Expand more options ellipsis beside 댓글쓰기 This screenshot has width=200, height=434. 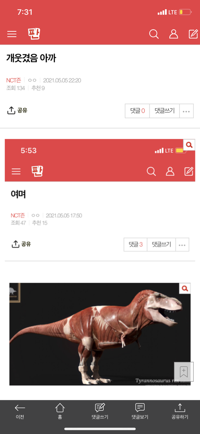187,111
